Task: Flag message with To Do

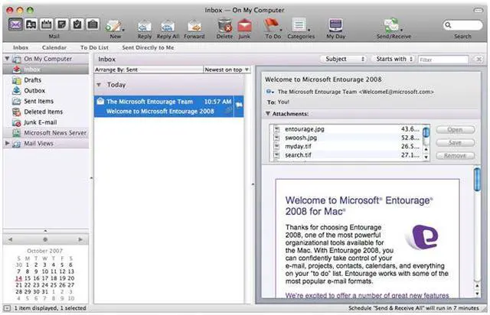Action: click(x=270, y=25)
